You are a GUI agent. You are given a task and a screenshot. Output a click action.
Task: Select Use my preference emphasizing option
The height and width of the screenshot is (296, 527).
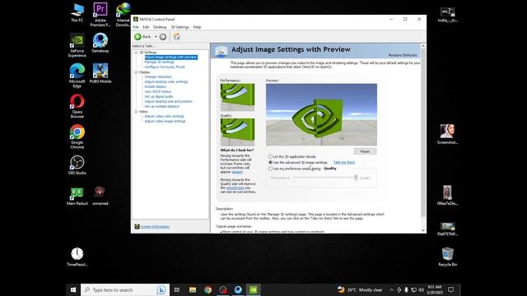click(270, 169)
